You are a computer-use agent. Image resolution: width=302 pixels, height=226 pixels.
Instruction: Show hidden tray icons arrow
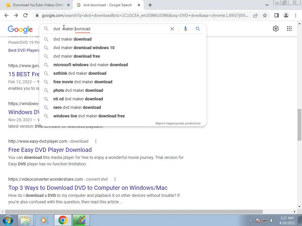click(251, 221)
